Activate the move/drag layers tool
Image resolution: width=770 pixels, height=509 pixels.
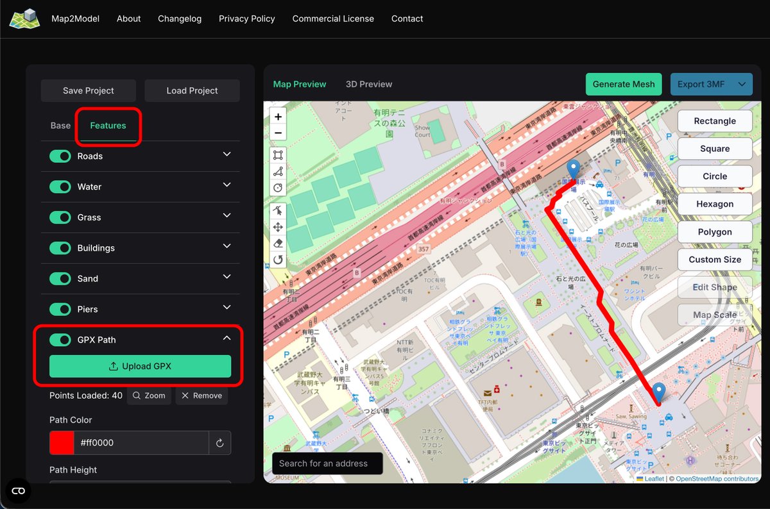278,227
